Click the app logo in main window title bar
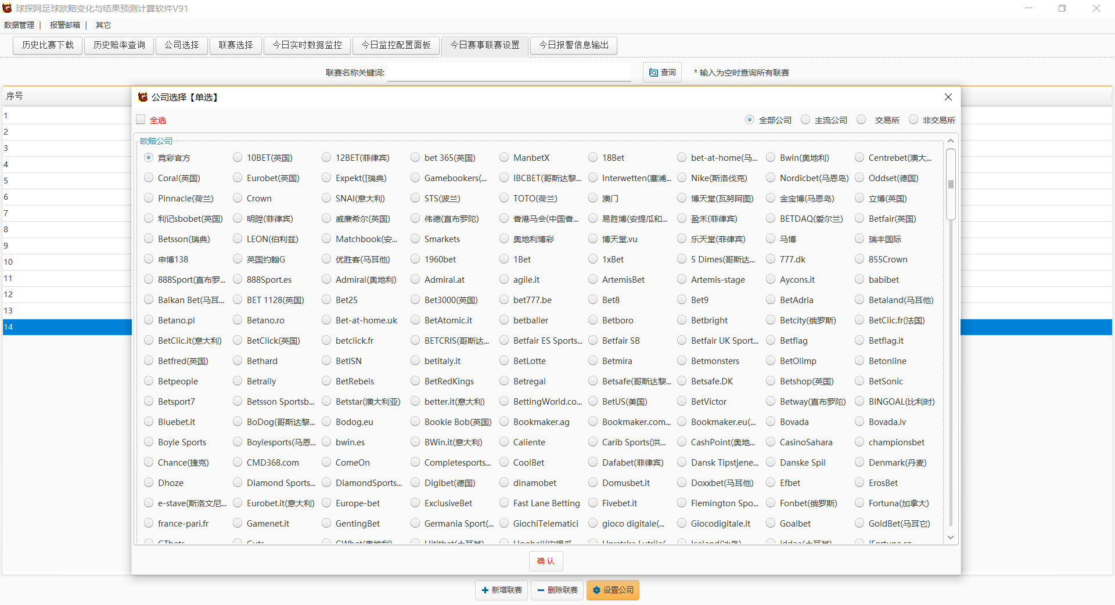Screen dimensions: 1115x605 pos(7,8)
